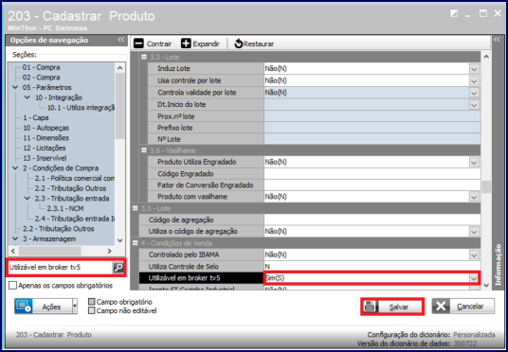Select 2.1 - Política comercial tree item
The width and height of the screenshot is (508, 352).
(x=75, y=178)
